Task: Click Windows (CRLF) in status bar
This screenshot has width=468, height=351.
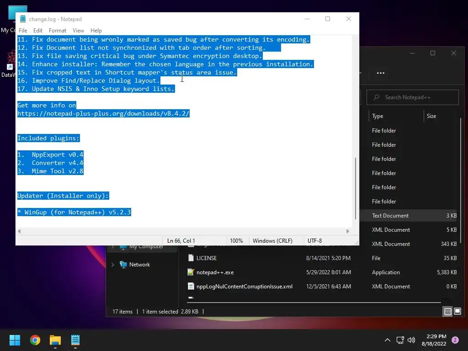Action: [272, 240]
